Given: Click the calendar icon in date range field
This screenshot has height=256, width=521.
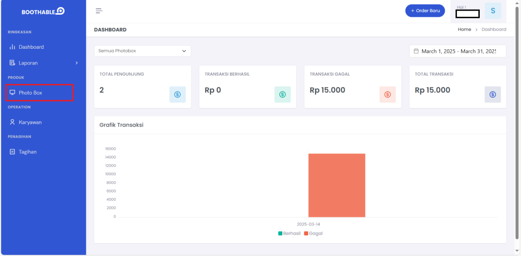Looking at the screenshot, I should click(x=416, y=51).
